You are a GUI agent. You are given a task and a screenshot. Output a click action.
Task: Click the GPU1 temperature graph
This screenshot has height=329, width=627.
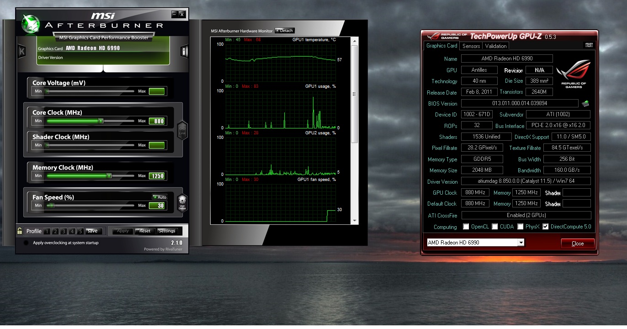tap(280, 62)
